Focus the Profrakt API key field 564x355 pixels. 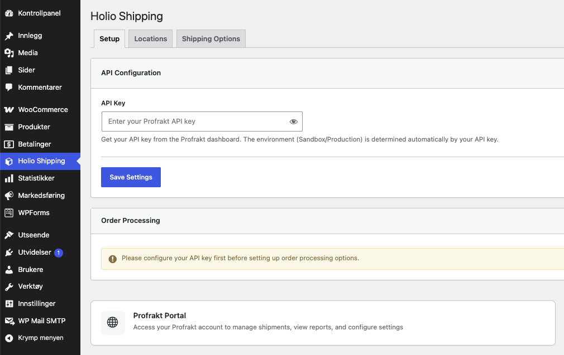(202, 121)
